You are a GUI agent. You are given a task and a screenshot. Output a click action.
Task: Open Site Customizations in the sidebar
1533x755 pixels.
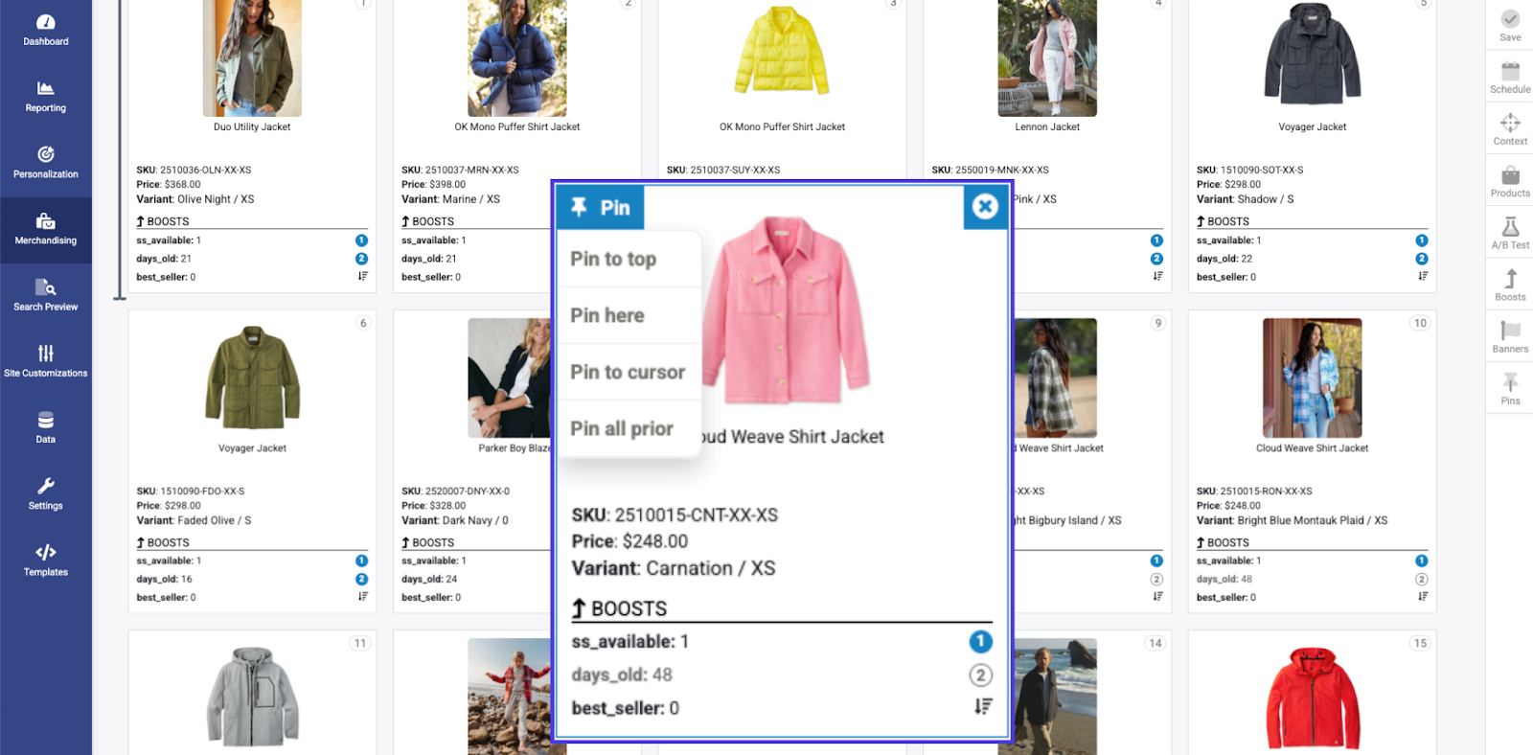pyautogui.click(x=46, y=361)
